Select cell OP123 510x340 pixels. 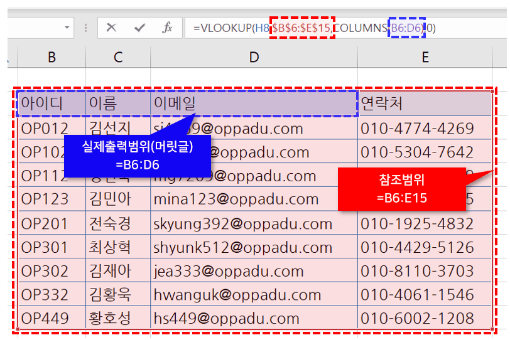(52, 199)
